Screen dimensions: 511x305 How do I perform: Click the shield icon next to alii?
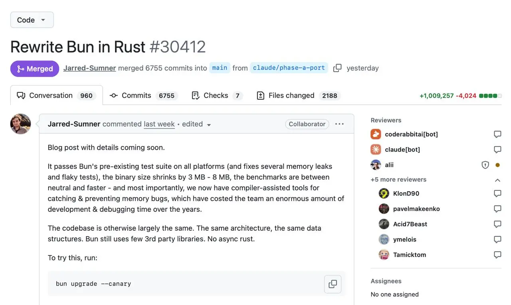[x=485, y=165]
